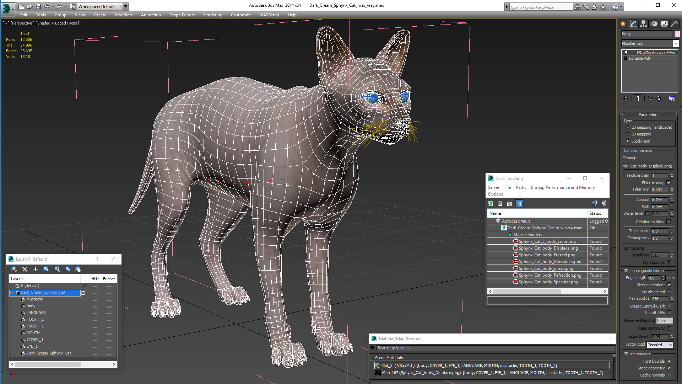Click the Shaded + Edged Faces viewport label
This screenshot has width=682, height=384.
pos(57,23)
